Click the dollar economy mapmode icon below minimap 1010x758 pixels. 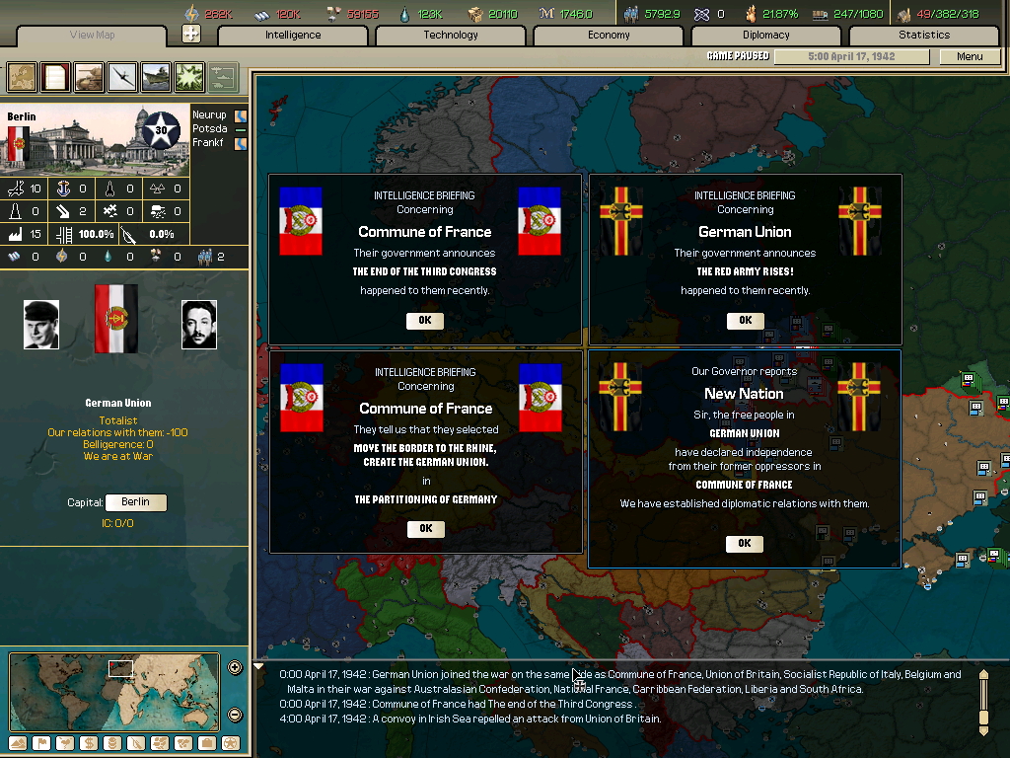pos(89,742)
